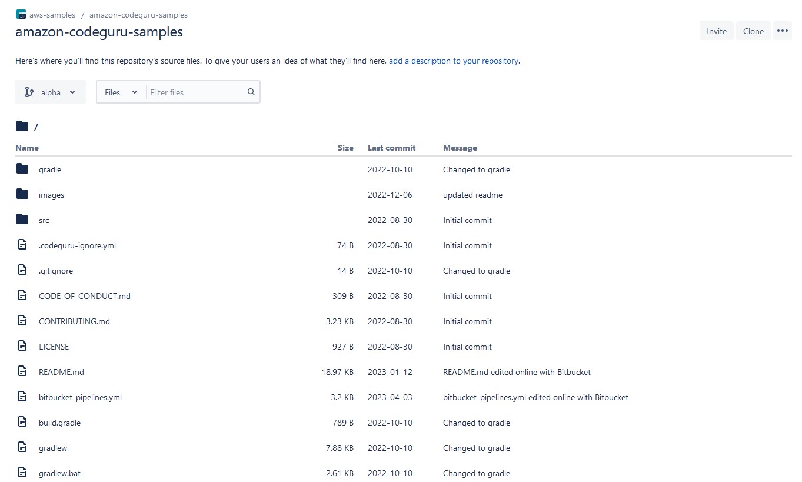Image resolution: width=802 pixels, height=482 pixels.
Task: Click the amazon-codeguru-samples page heading
Action: 99,32
